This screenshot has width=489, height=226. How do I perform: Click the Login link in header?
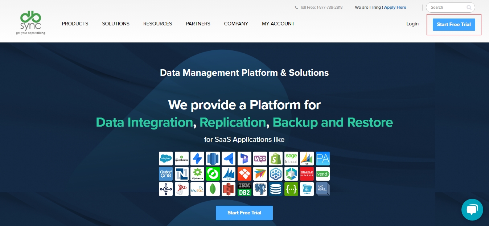[x=412, y=24]
